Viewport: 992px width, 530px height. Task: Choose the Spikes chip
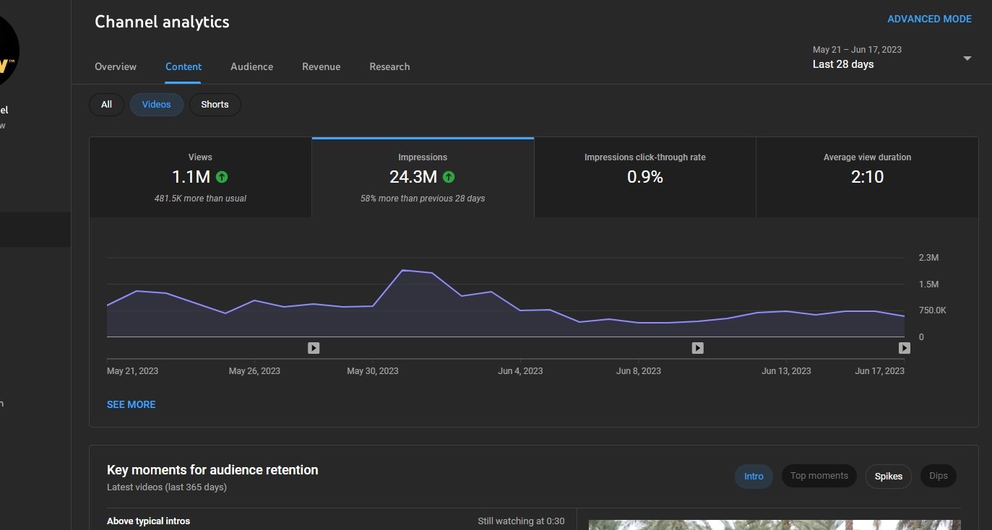[x=889, y=476]
